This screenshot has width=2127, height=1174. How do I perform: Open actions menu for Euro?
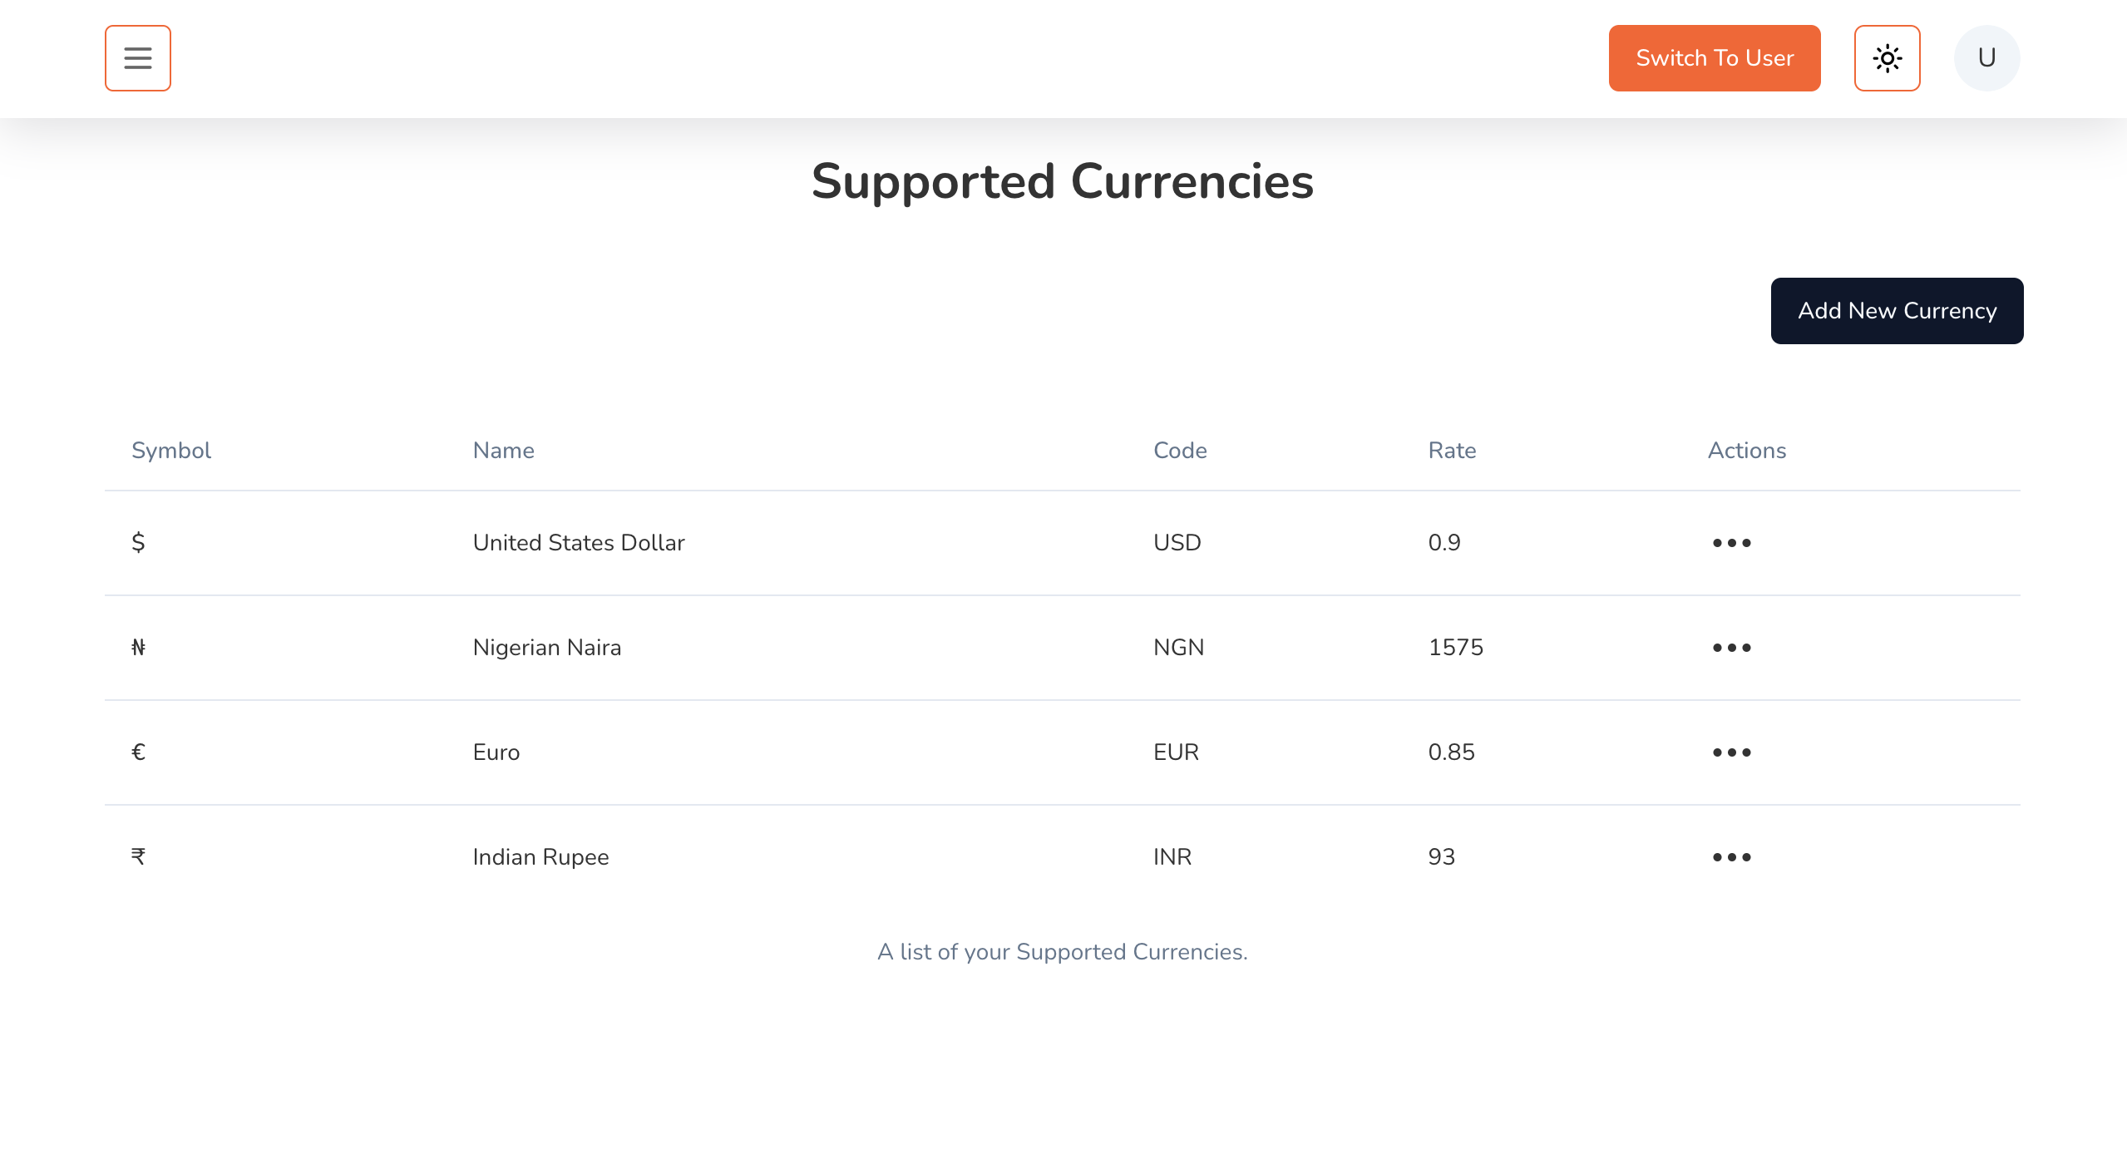[x=1731, y=752]
